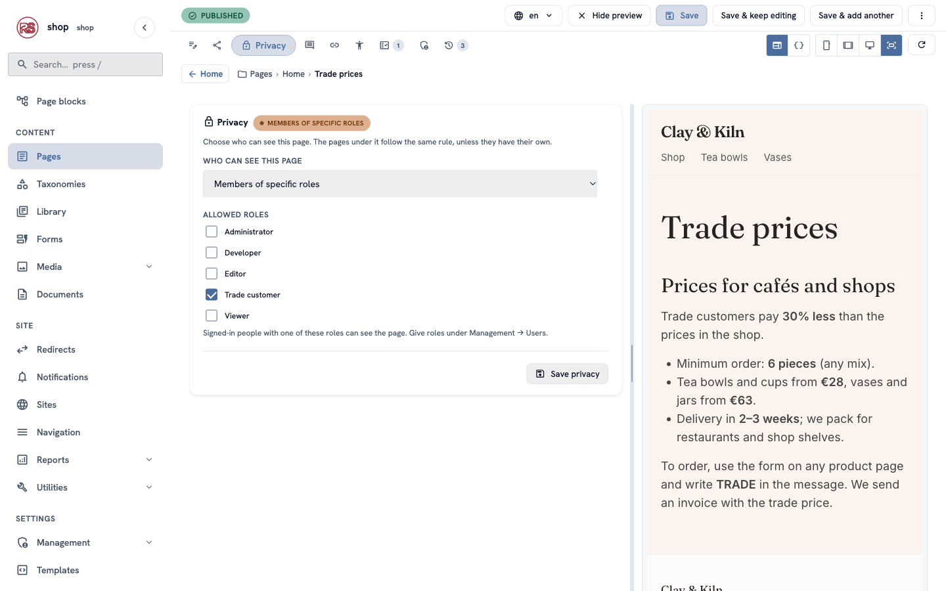Switch to code braces view

[x=799, y=45]
